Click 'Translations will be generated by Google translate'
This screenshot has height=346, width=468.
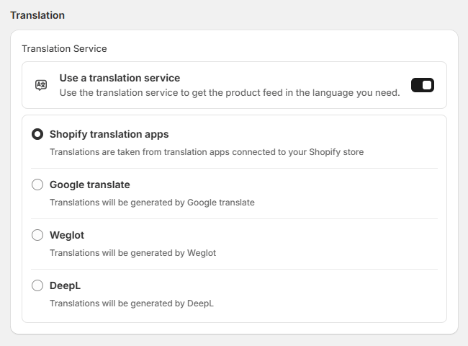(x=152, y=203)
